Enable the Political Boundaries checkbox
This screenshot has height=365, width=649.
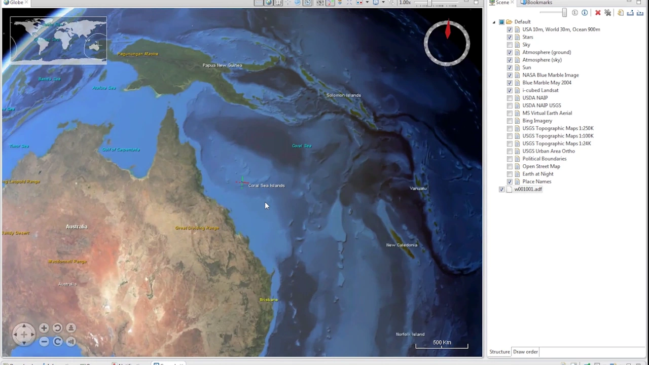click(x=510, y=159)
